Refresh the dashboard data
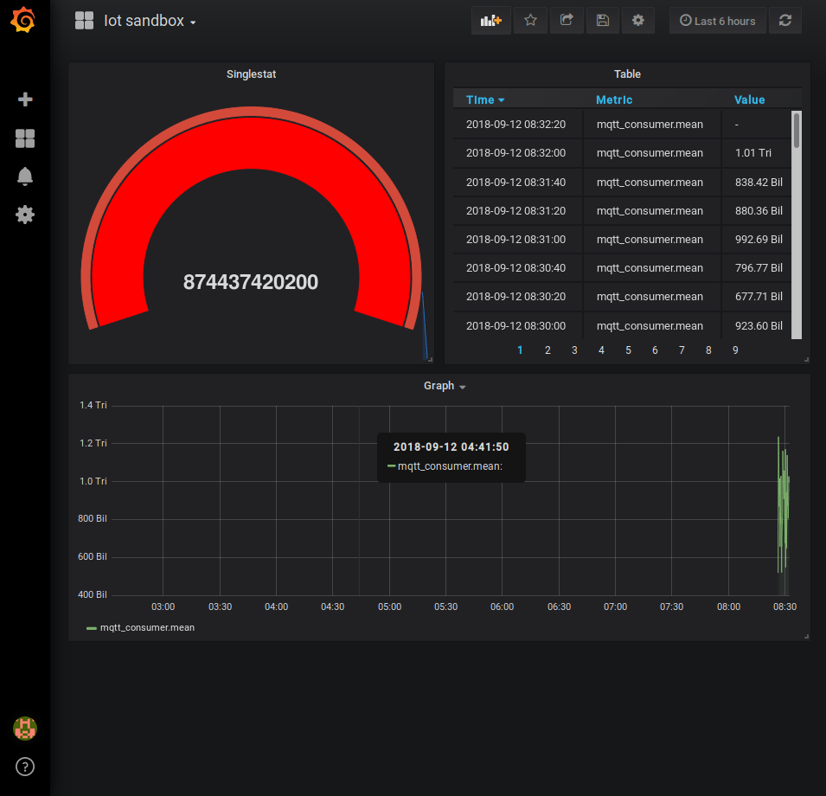The width and height of the screenshot is (826, 796). coord(785,21)
